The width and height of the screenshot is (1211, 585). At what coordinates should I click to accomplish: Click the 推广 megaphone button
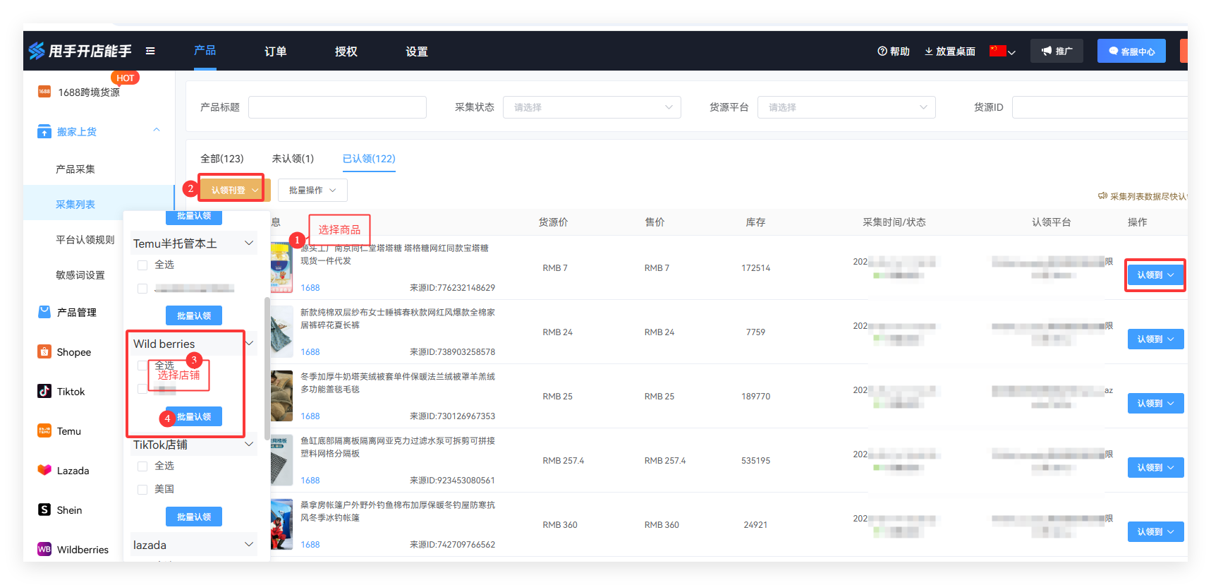[1057, 51]
